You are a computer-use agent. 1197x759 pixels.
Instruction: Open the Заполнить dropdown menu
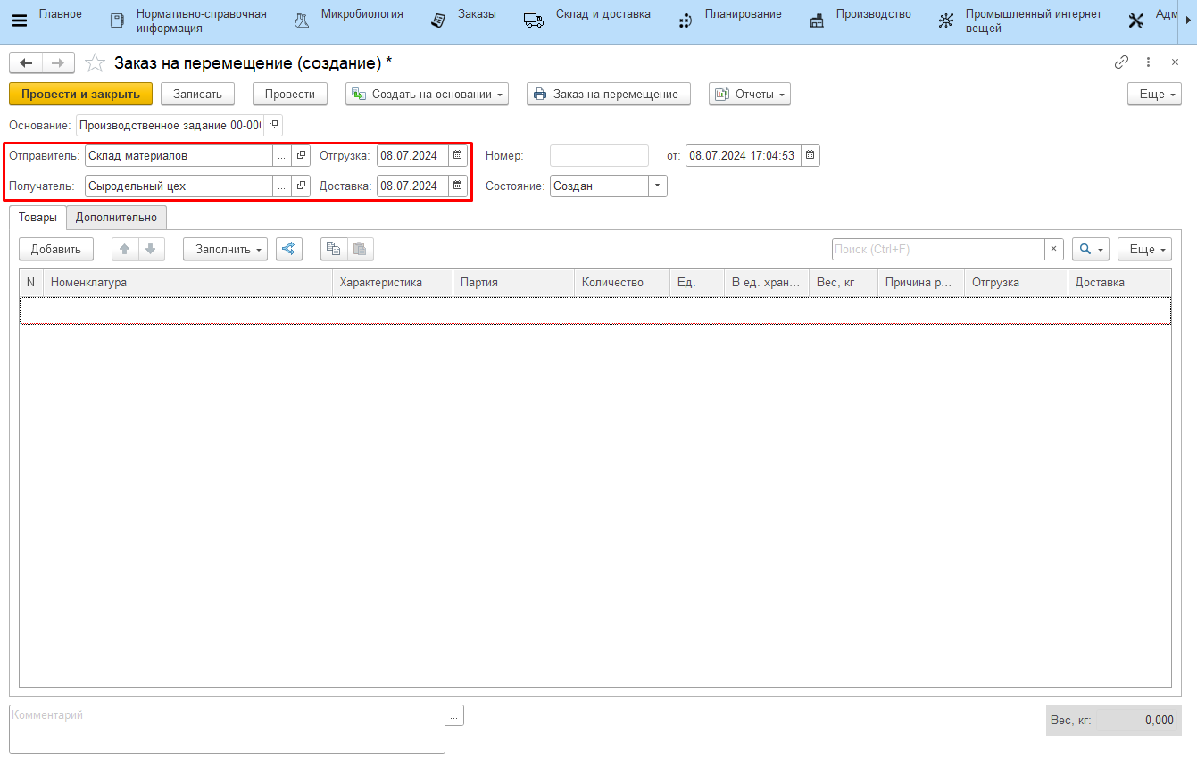pos(225,250)
